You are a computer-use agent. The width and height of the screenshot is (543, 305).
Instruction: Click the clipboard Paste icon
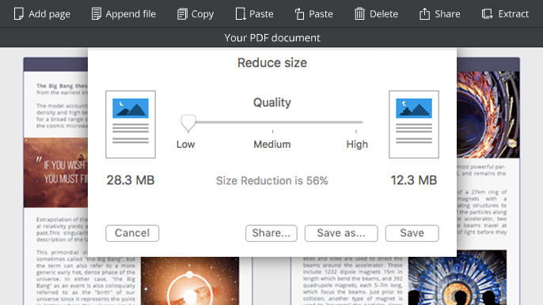[x=299, y=14]
